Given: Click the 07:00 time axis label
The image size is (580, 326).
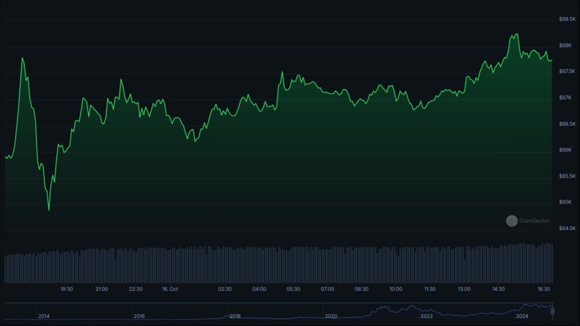Looking at the screenshot, I should coord(327,289).
